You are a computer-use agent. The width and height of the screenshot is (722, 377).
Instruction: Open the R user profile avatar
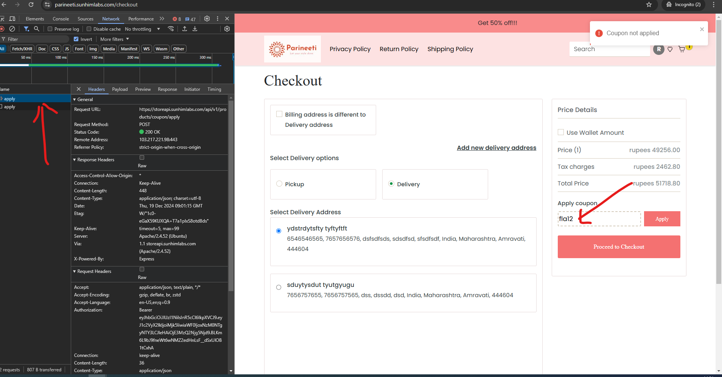[659, 49]
